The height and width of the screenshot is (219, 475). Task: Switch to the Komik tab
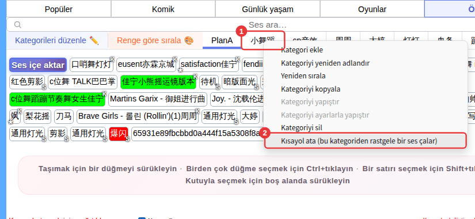(164, 9)
